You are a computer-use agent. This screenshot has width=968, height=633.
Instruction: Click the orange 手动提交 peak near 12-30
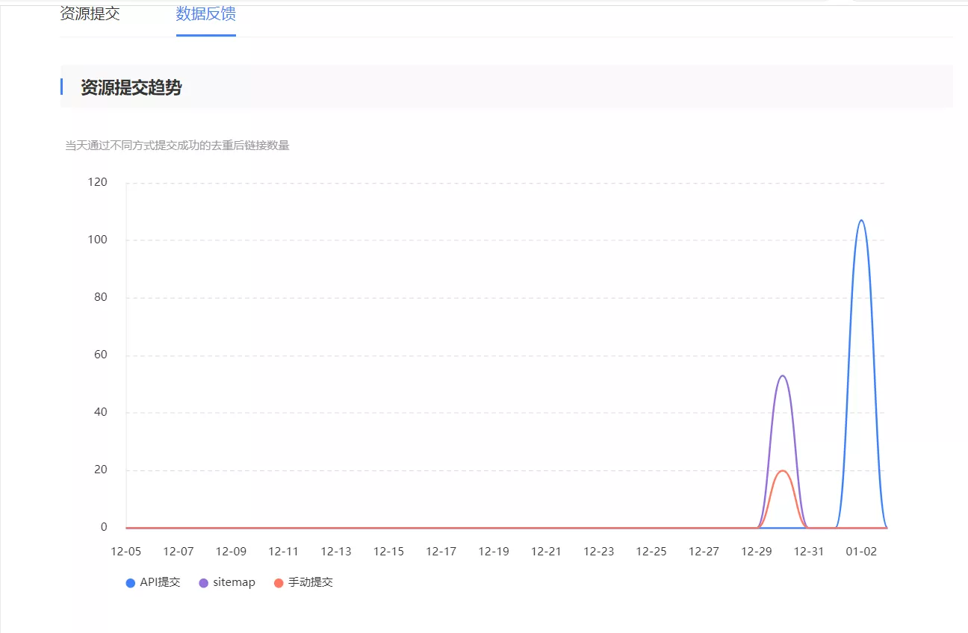point(782,470)
